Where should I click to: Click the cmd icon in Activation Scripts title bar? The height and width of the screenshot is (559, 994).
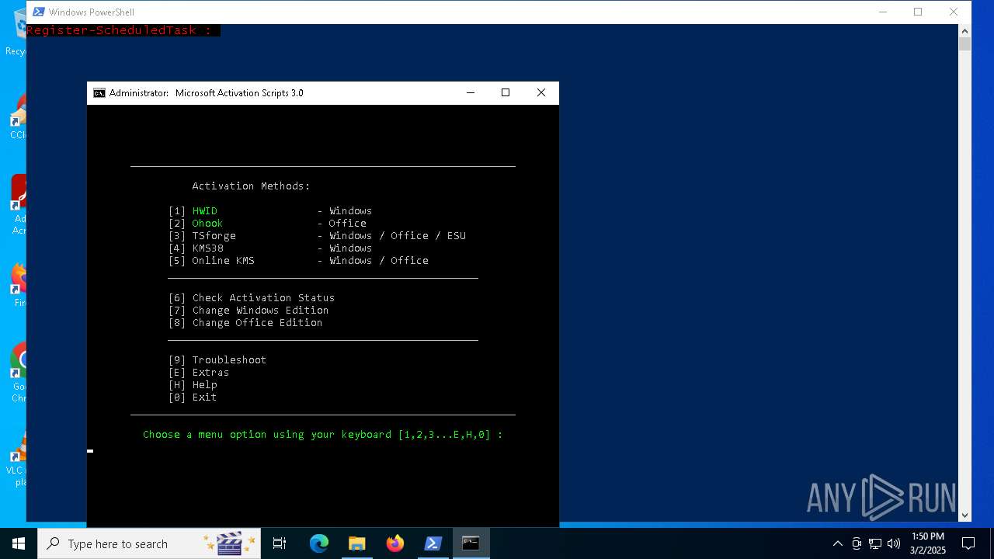point(99,93)
